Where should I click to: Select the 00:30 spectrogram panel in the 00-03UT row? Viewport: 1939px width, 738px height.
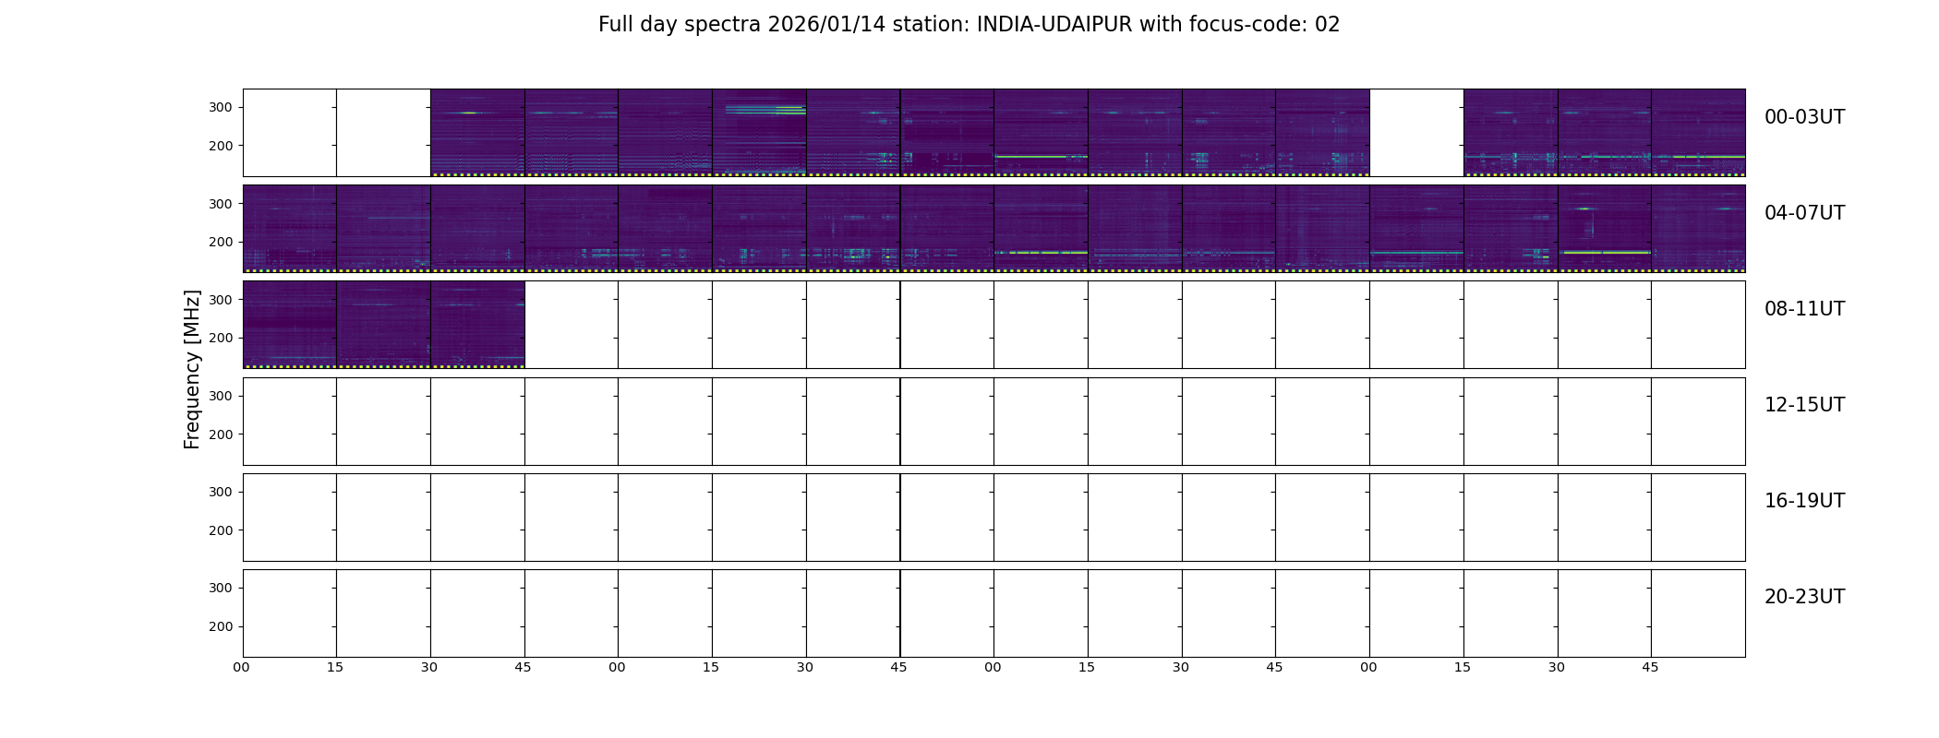click(477, 133)
